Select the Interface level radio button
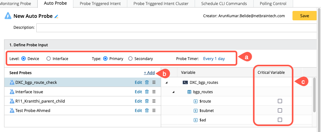The image size is (321, 132). 49,58
